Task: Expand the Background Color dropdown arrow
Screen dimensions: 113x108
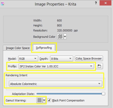Action: (x=65, y=36)
